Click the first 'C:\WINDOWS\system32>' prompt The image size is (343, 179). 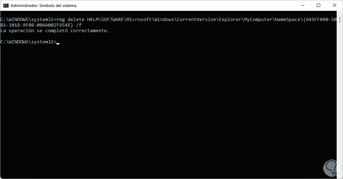28,20
